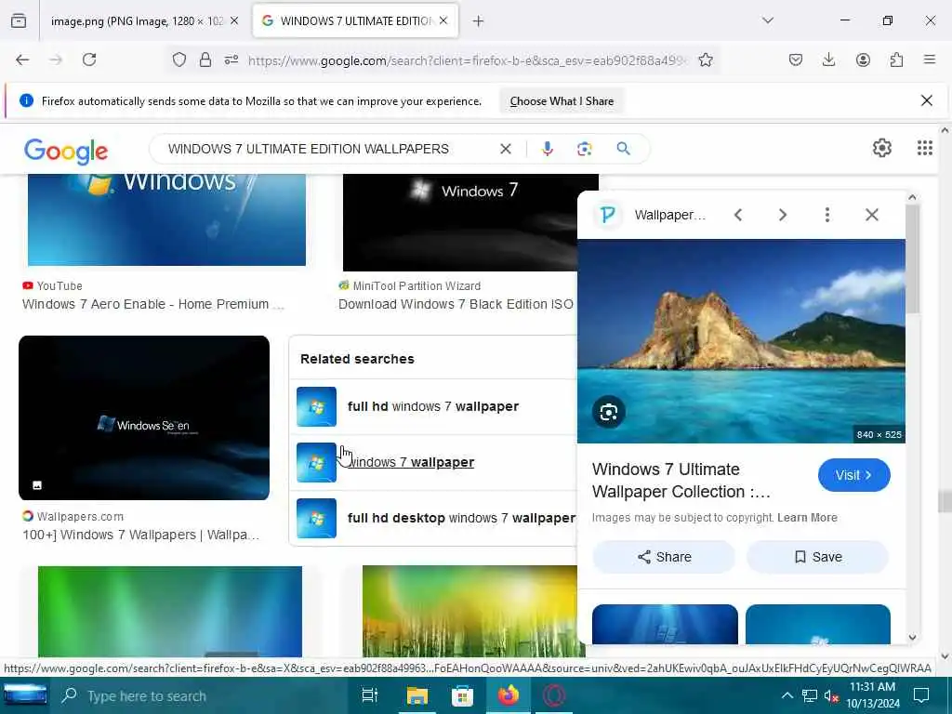Open the Windows 7 Aero Enable result link
This screenshot has height=714, width=952.
153,304
